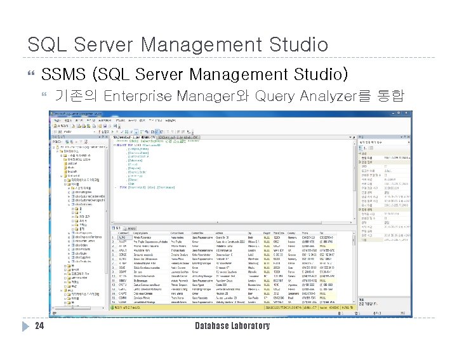Image resolution: width=457 pixels, height=343 pixels.
Task: Open the Edit menu next to File
Action: [68, 120]
